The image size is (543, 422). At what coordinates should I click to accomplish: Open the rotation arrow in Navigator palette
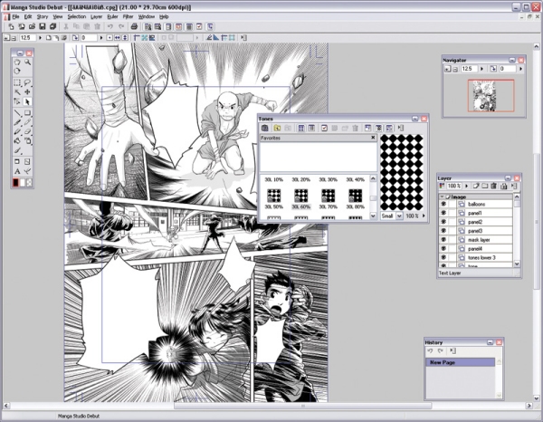pyautogui.click(x=520, y=69)
